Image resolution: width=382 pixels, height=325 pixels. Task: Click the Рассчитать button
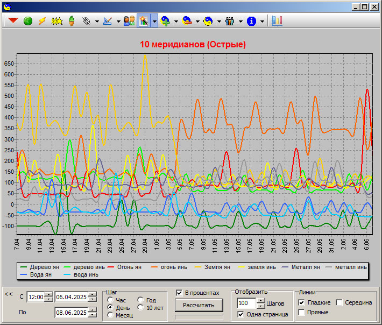[199, 305]
